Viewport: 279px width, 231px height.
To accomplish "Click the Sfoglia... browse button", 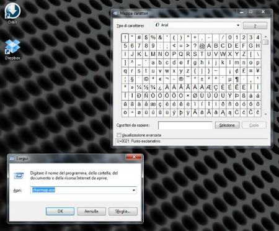I will pos(123,211).
